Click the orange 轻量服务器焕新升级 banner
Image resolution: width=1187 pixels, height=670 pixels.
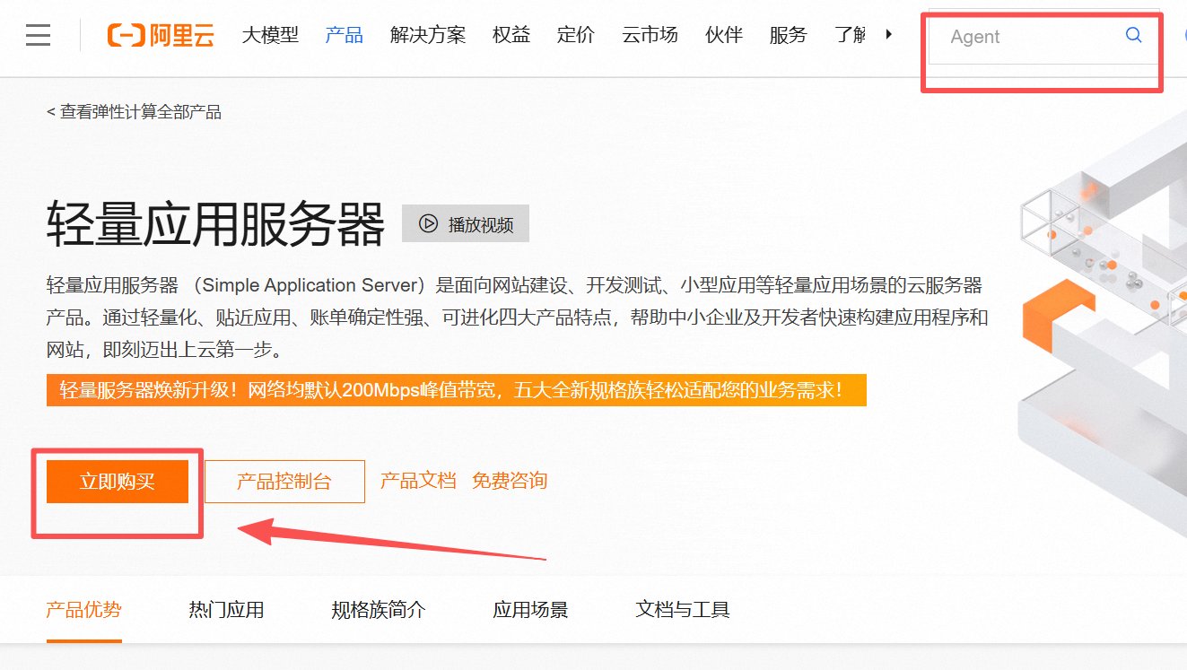(x=457, y=390)
